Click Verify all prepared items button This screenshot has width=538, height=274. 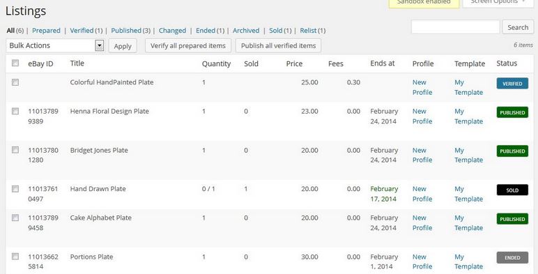click(x=188, y=46)
